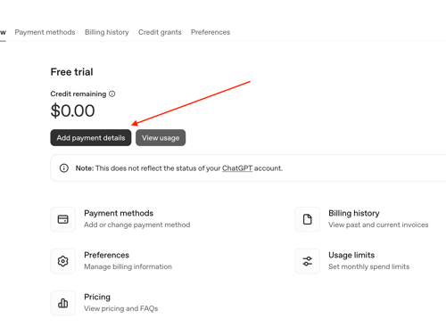Click the info icon beside Credit remaining
This screenshot has width=446, height=335.
coord(112,94)
